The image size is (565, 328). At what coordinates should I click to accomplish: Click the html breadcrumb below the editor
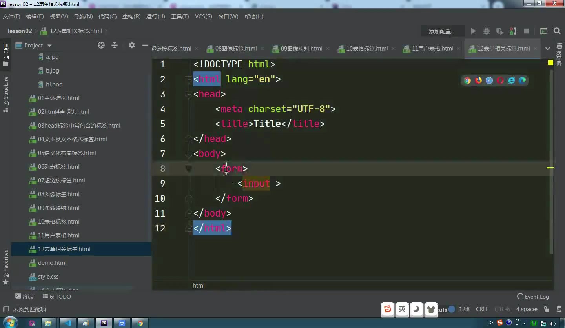(199, 286)
